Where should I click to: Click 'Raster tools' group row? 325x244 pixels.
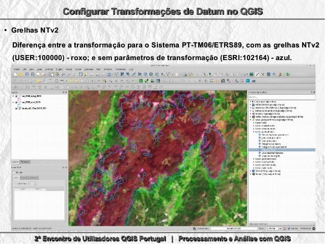(261, 123)
